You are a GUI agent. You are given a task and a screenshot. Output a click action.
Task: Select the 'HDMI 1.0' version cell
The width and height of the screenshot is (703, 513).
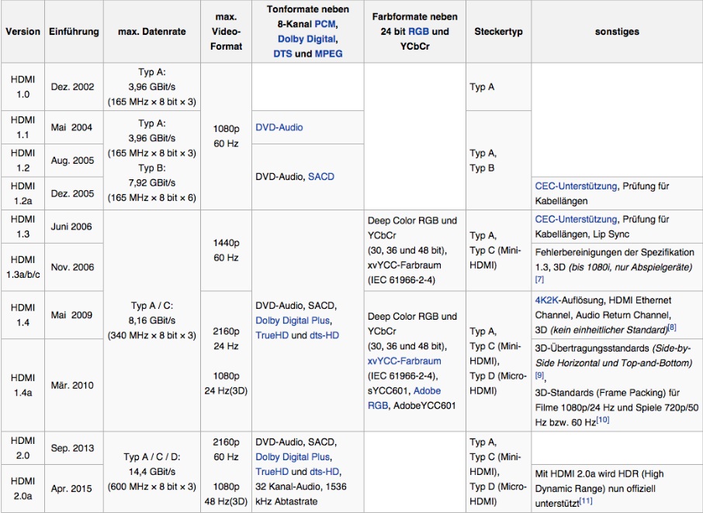click(23, 87)
